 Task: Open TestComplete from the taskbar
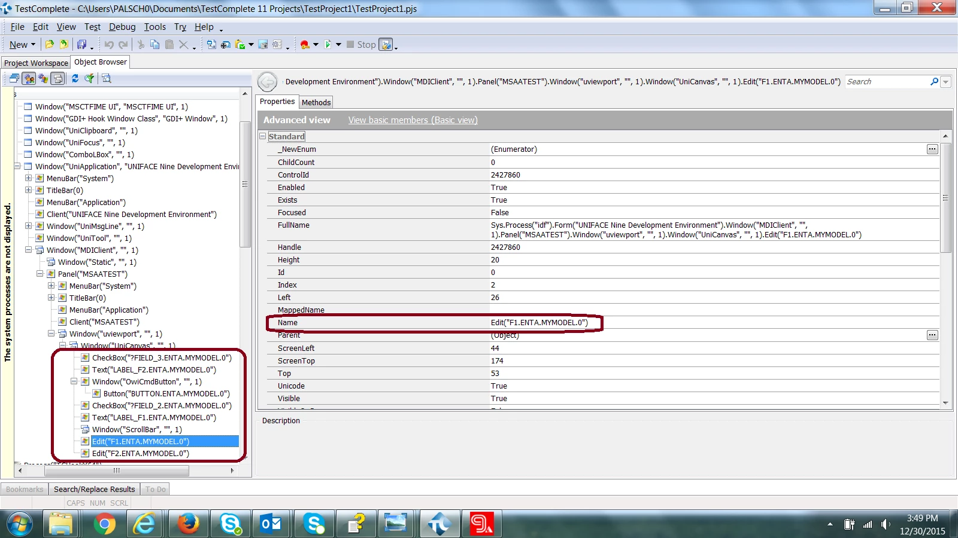point(439,524)
